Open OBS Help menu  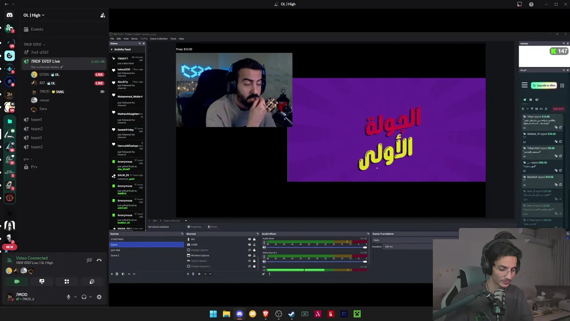pyautogui.click(x=181, y=39)
